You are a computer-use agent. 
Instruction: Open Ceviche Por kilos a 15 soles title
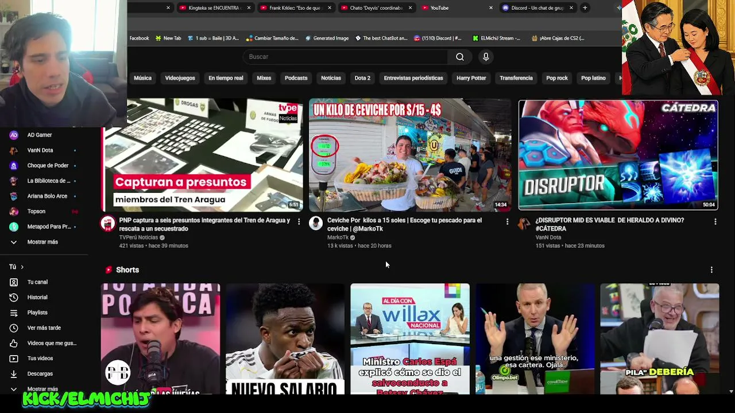pyautogui.click(x=404, y=224)
